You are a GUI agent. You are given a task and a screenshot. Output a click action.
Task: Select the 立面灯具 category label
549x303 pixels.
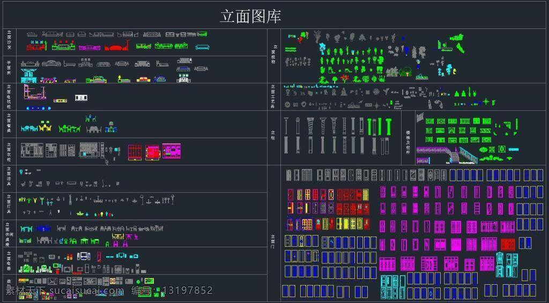(x=9, y=204)
